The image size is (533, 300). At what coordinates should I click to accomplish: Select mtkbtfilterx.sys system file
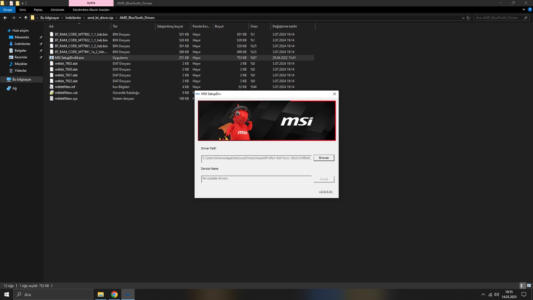(x=66, y=98)
